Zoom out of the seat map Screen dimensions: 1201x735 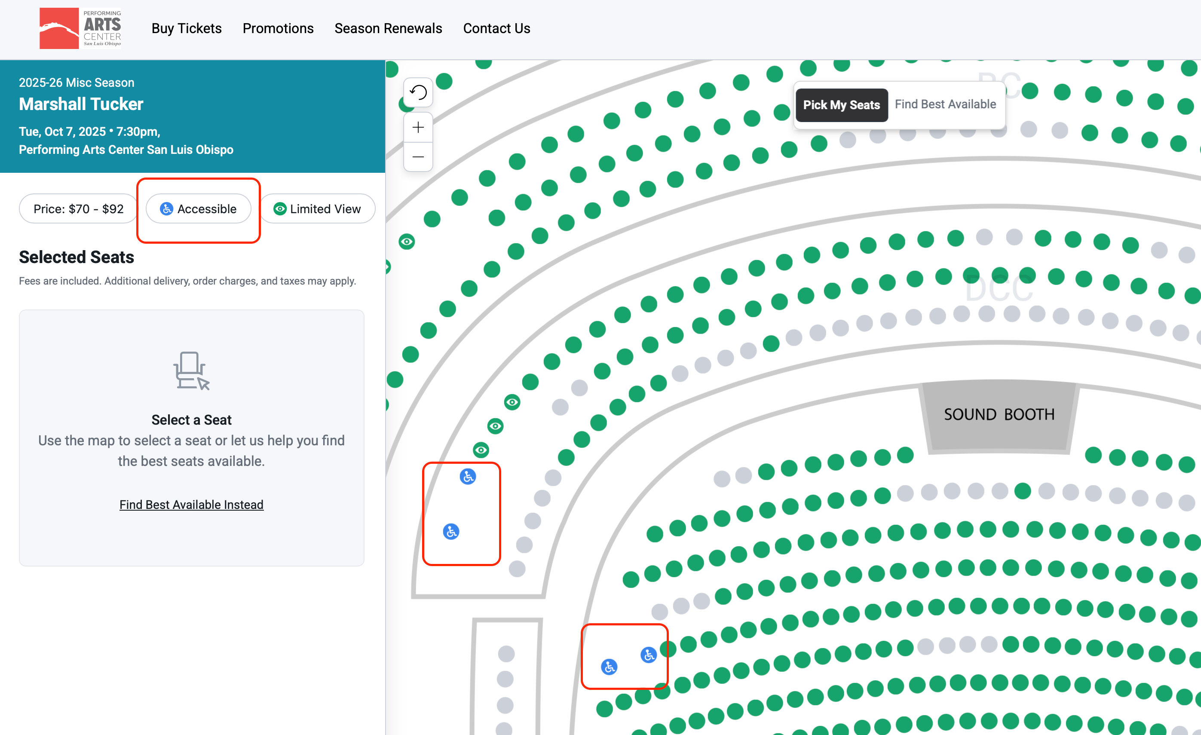[418, 157]
